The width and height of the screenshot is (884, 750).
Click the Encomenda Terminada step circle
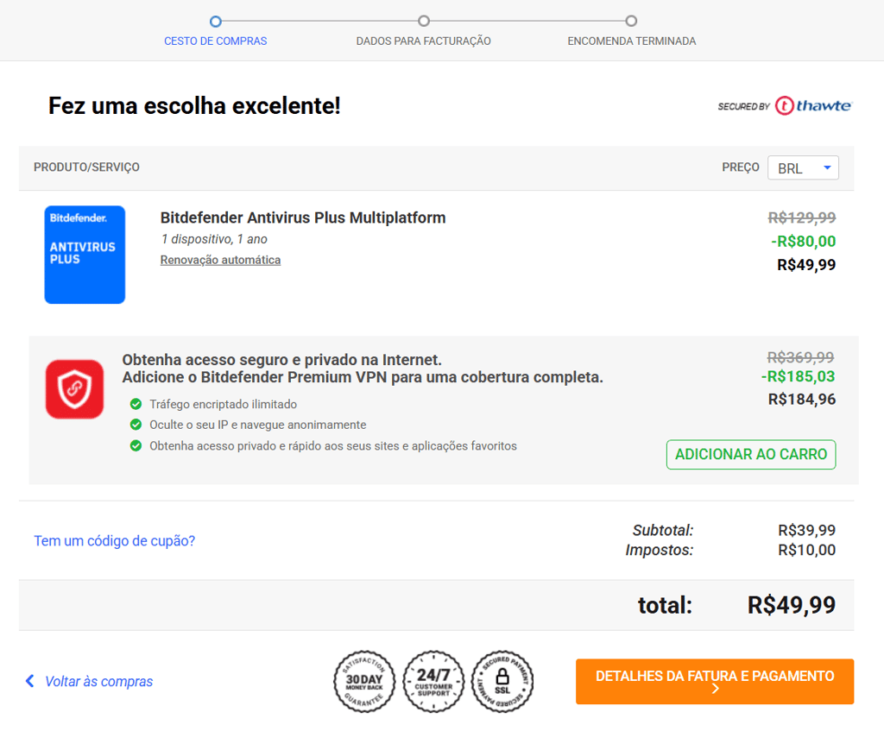[x=631, y=21]
